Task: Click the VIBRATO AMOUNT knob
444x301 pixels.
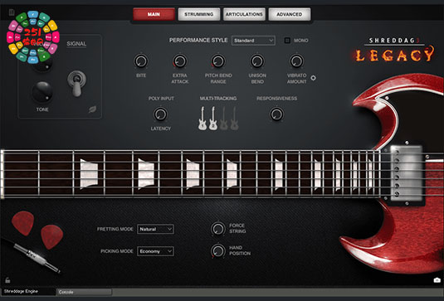Action: click(x=296, y=61)
